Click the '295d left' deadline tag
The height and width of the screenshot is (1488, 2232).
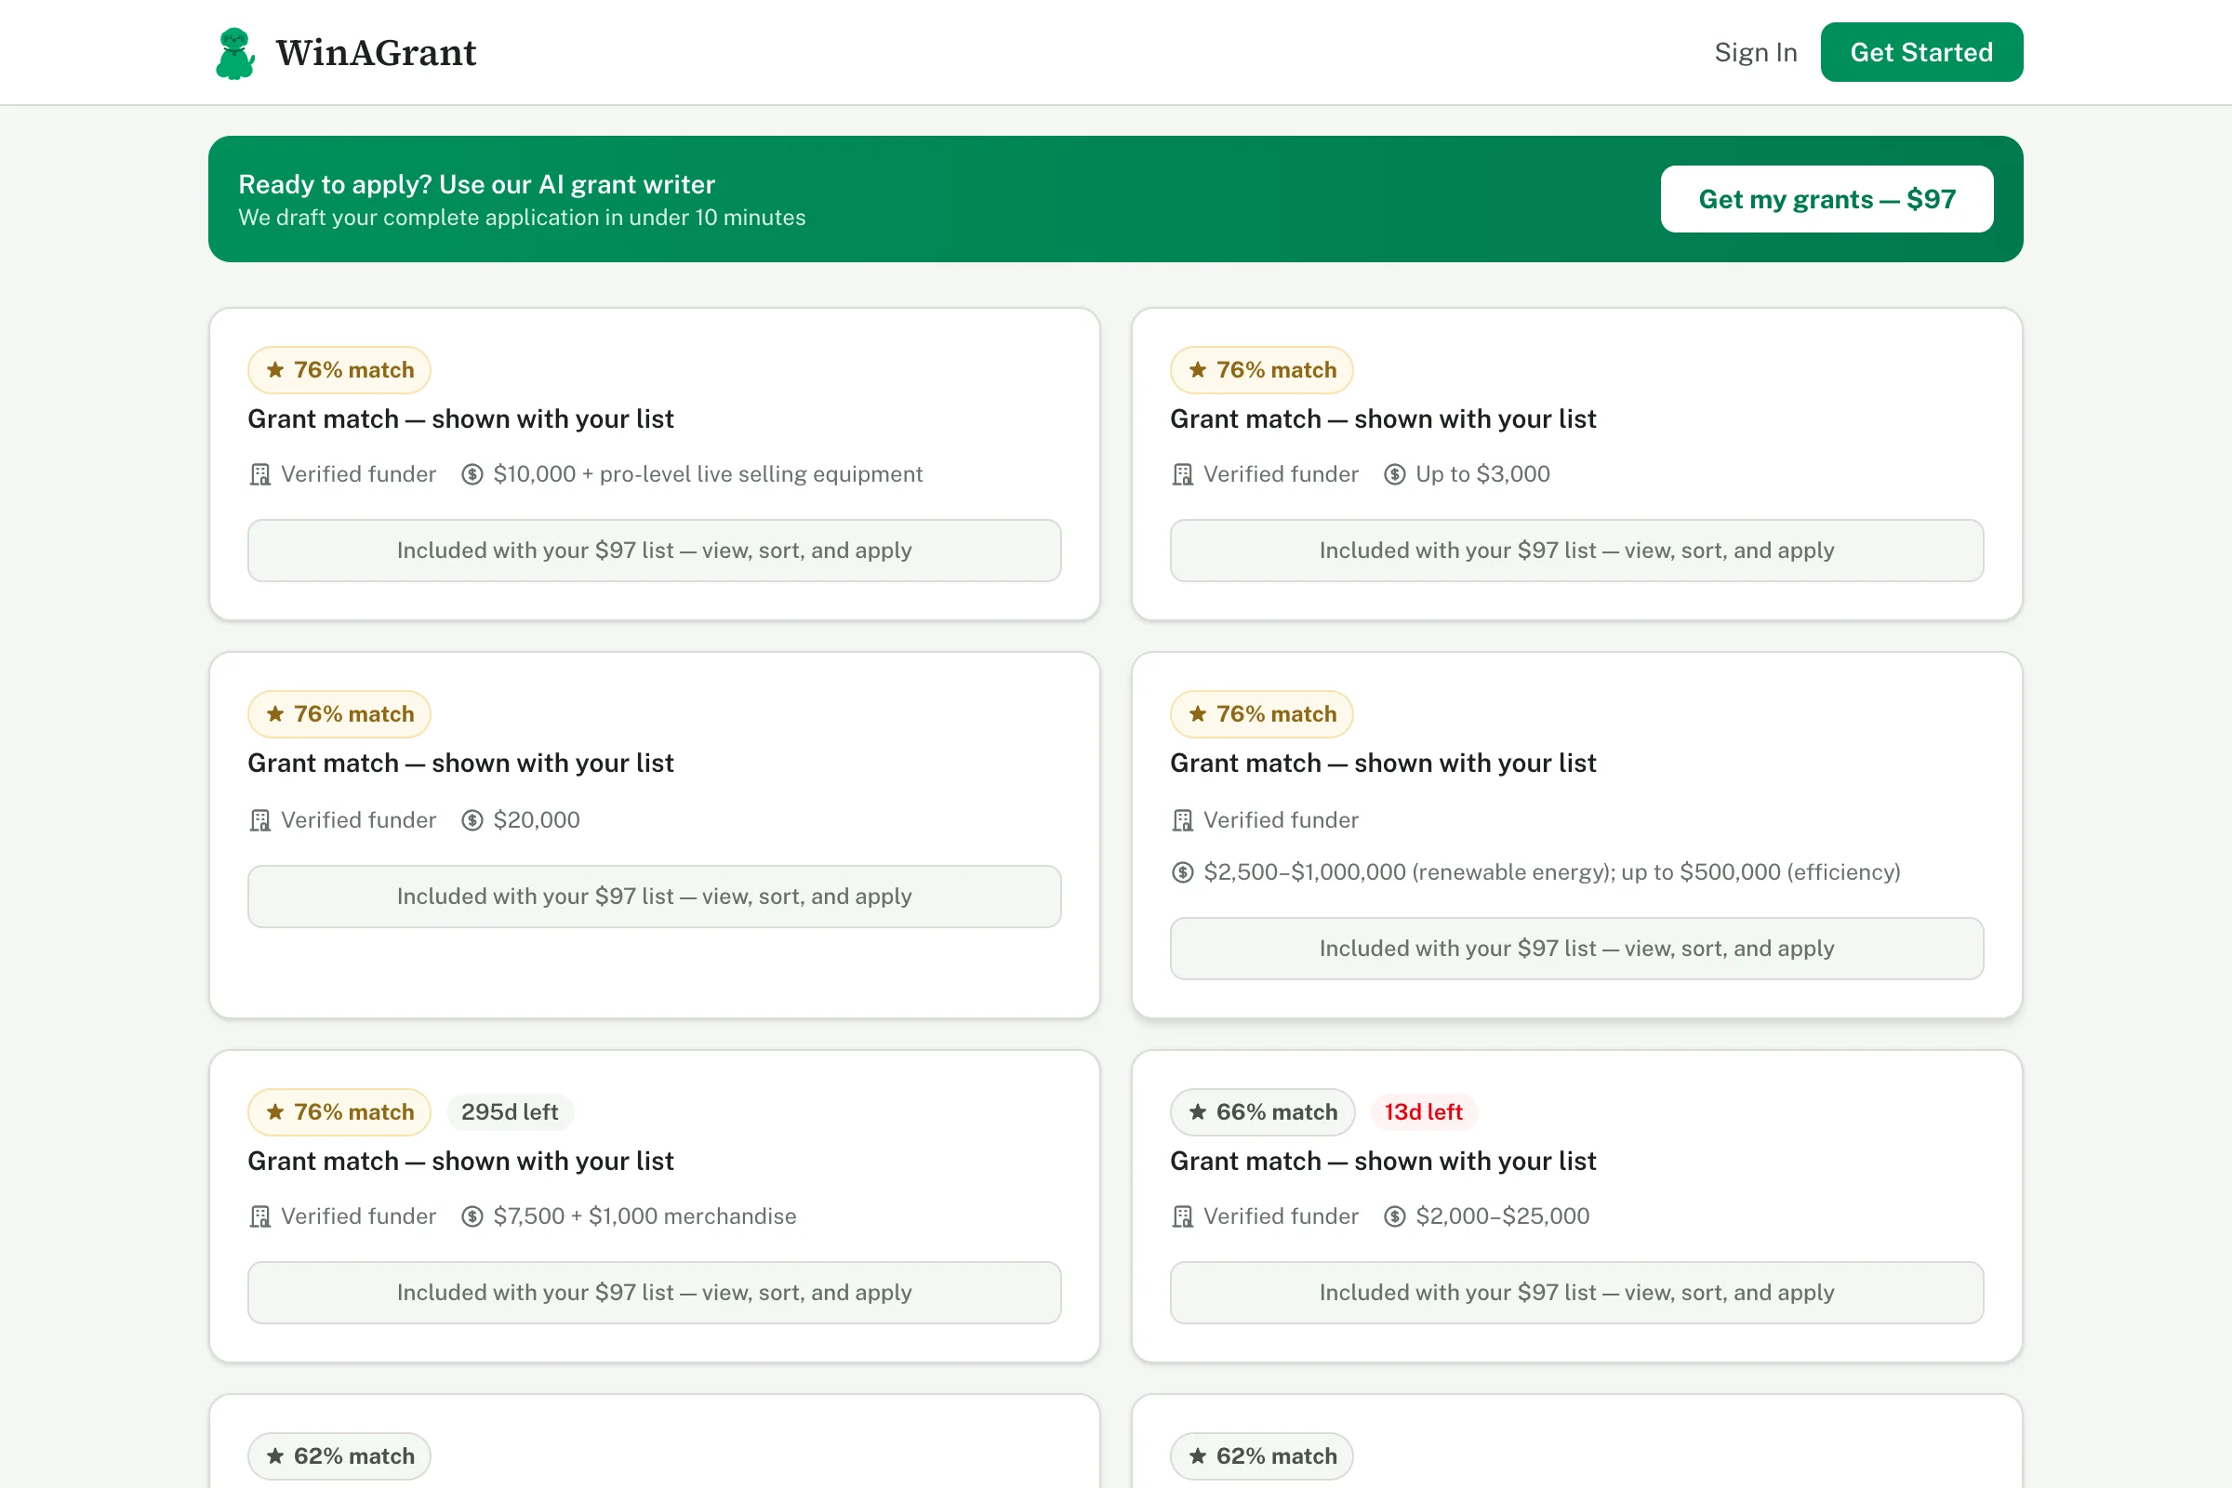pos(510,1112)
